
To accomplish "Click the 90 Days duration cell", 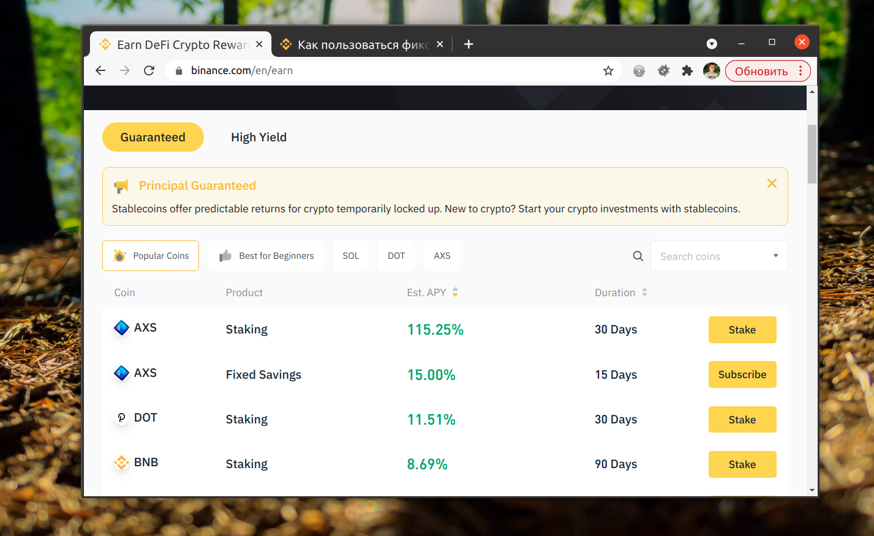I will tap(616, 464).
